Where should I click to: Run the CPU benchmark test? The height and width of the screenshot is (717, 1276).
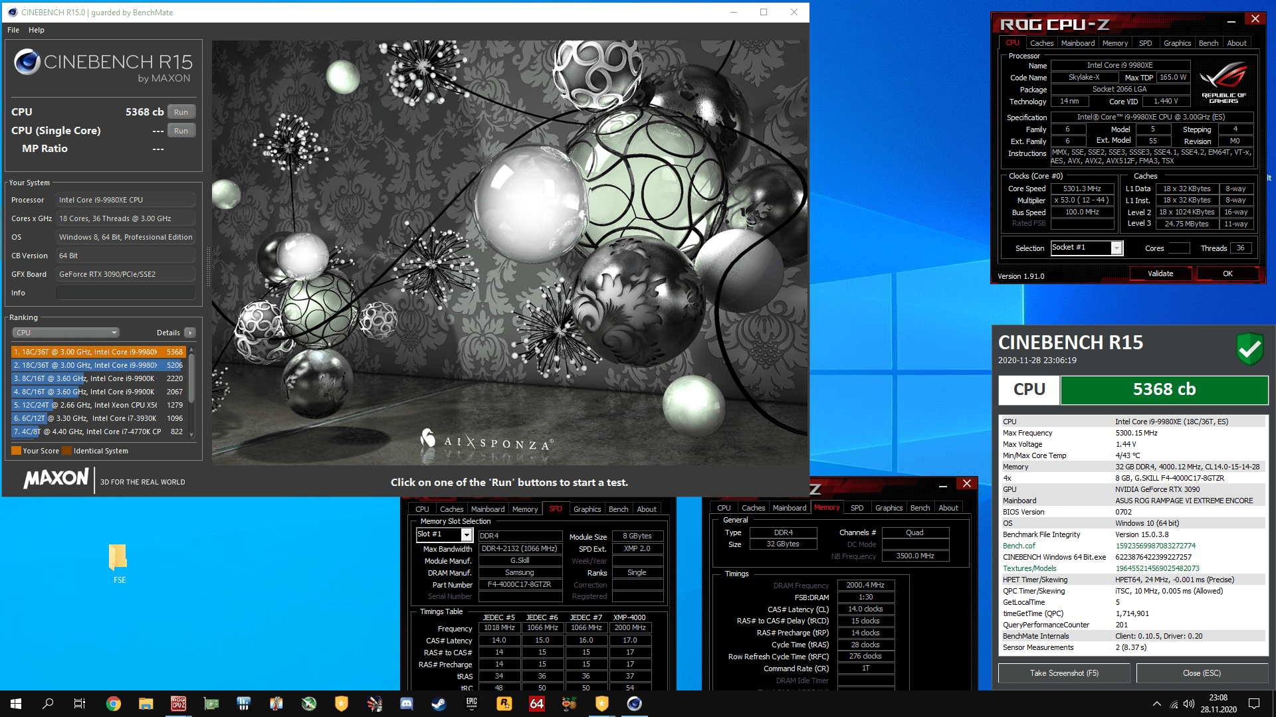click(181, 112)
